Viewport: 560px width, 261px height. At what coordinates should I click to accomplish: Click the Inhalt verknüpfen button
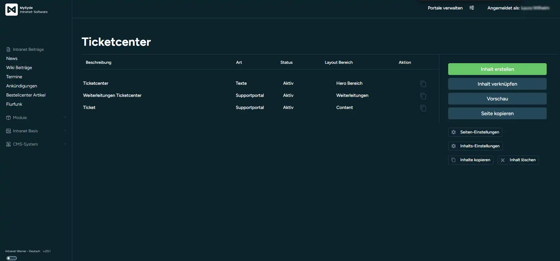pos(497,84)
